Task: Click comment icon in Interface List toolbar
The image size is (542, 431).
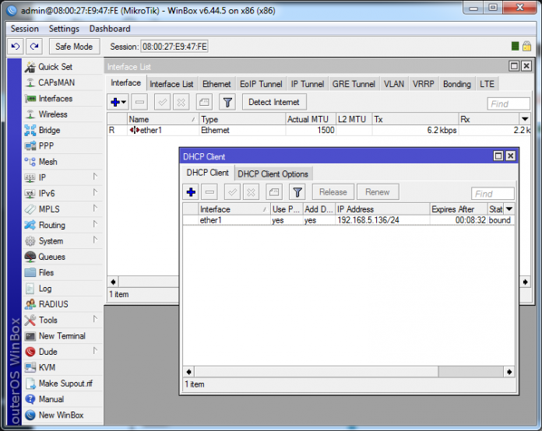Action: click(x=204, y=102)
